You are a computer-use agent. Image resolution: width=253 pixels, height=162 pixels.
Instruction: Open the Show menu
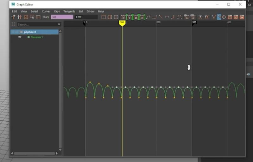91,11
